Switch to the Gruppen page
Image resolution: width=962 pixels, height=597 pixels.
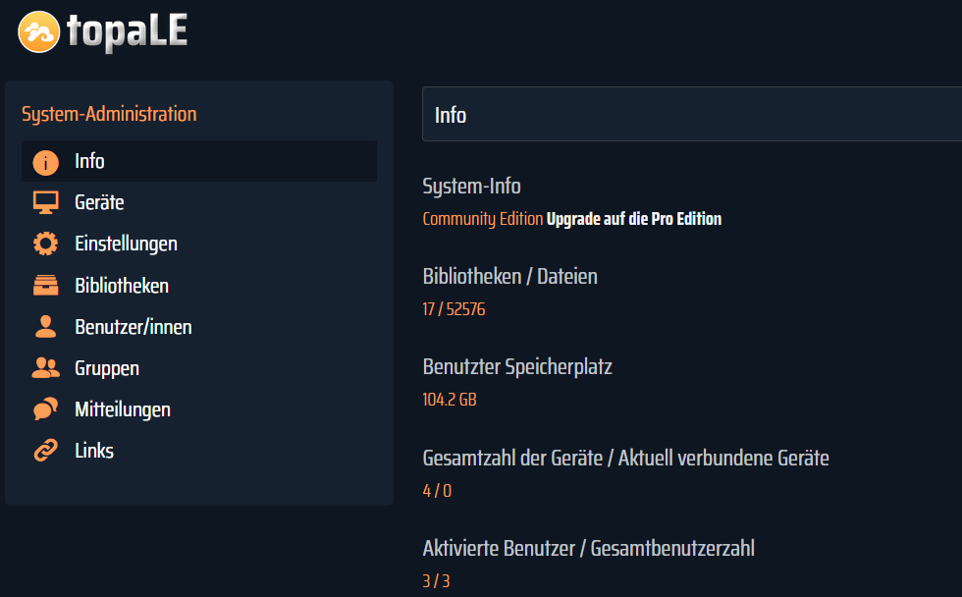coord(107,368)
